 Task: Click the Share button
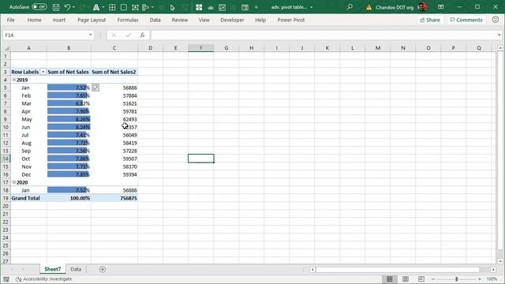pyautogui.click(x=429, y=20)
